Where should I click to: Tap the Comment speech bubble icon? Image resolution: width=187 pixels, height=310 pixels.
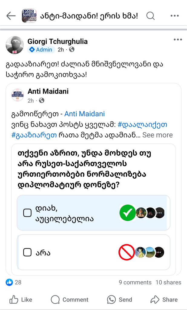[55, 300]
